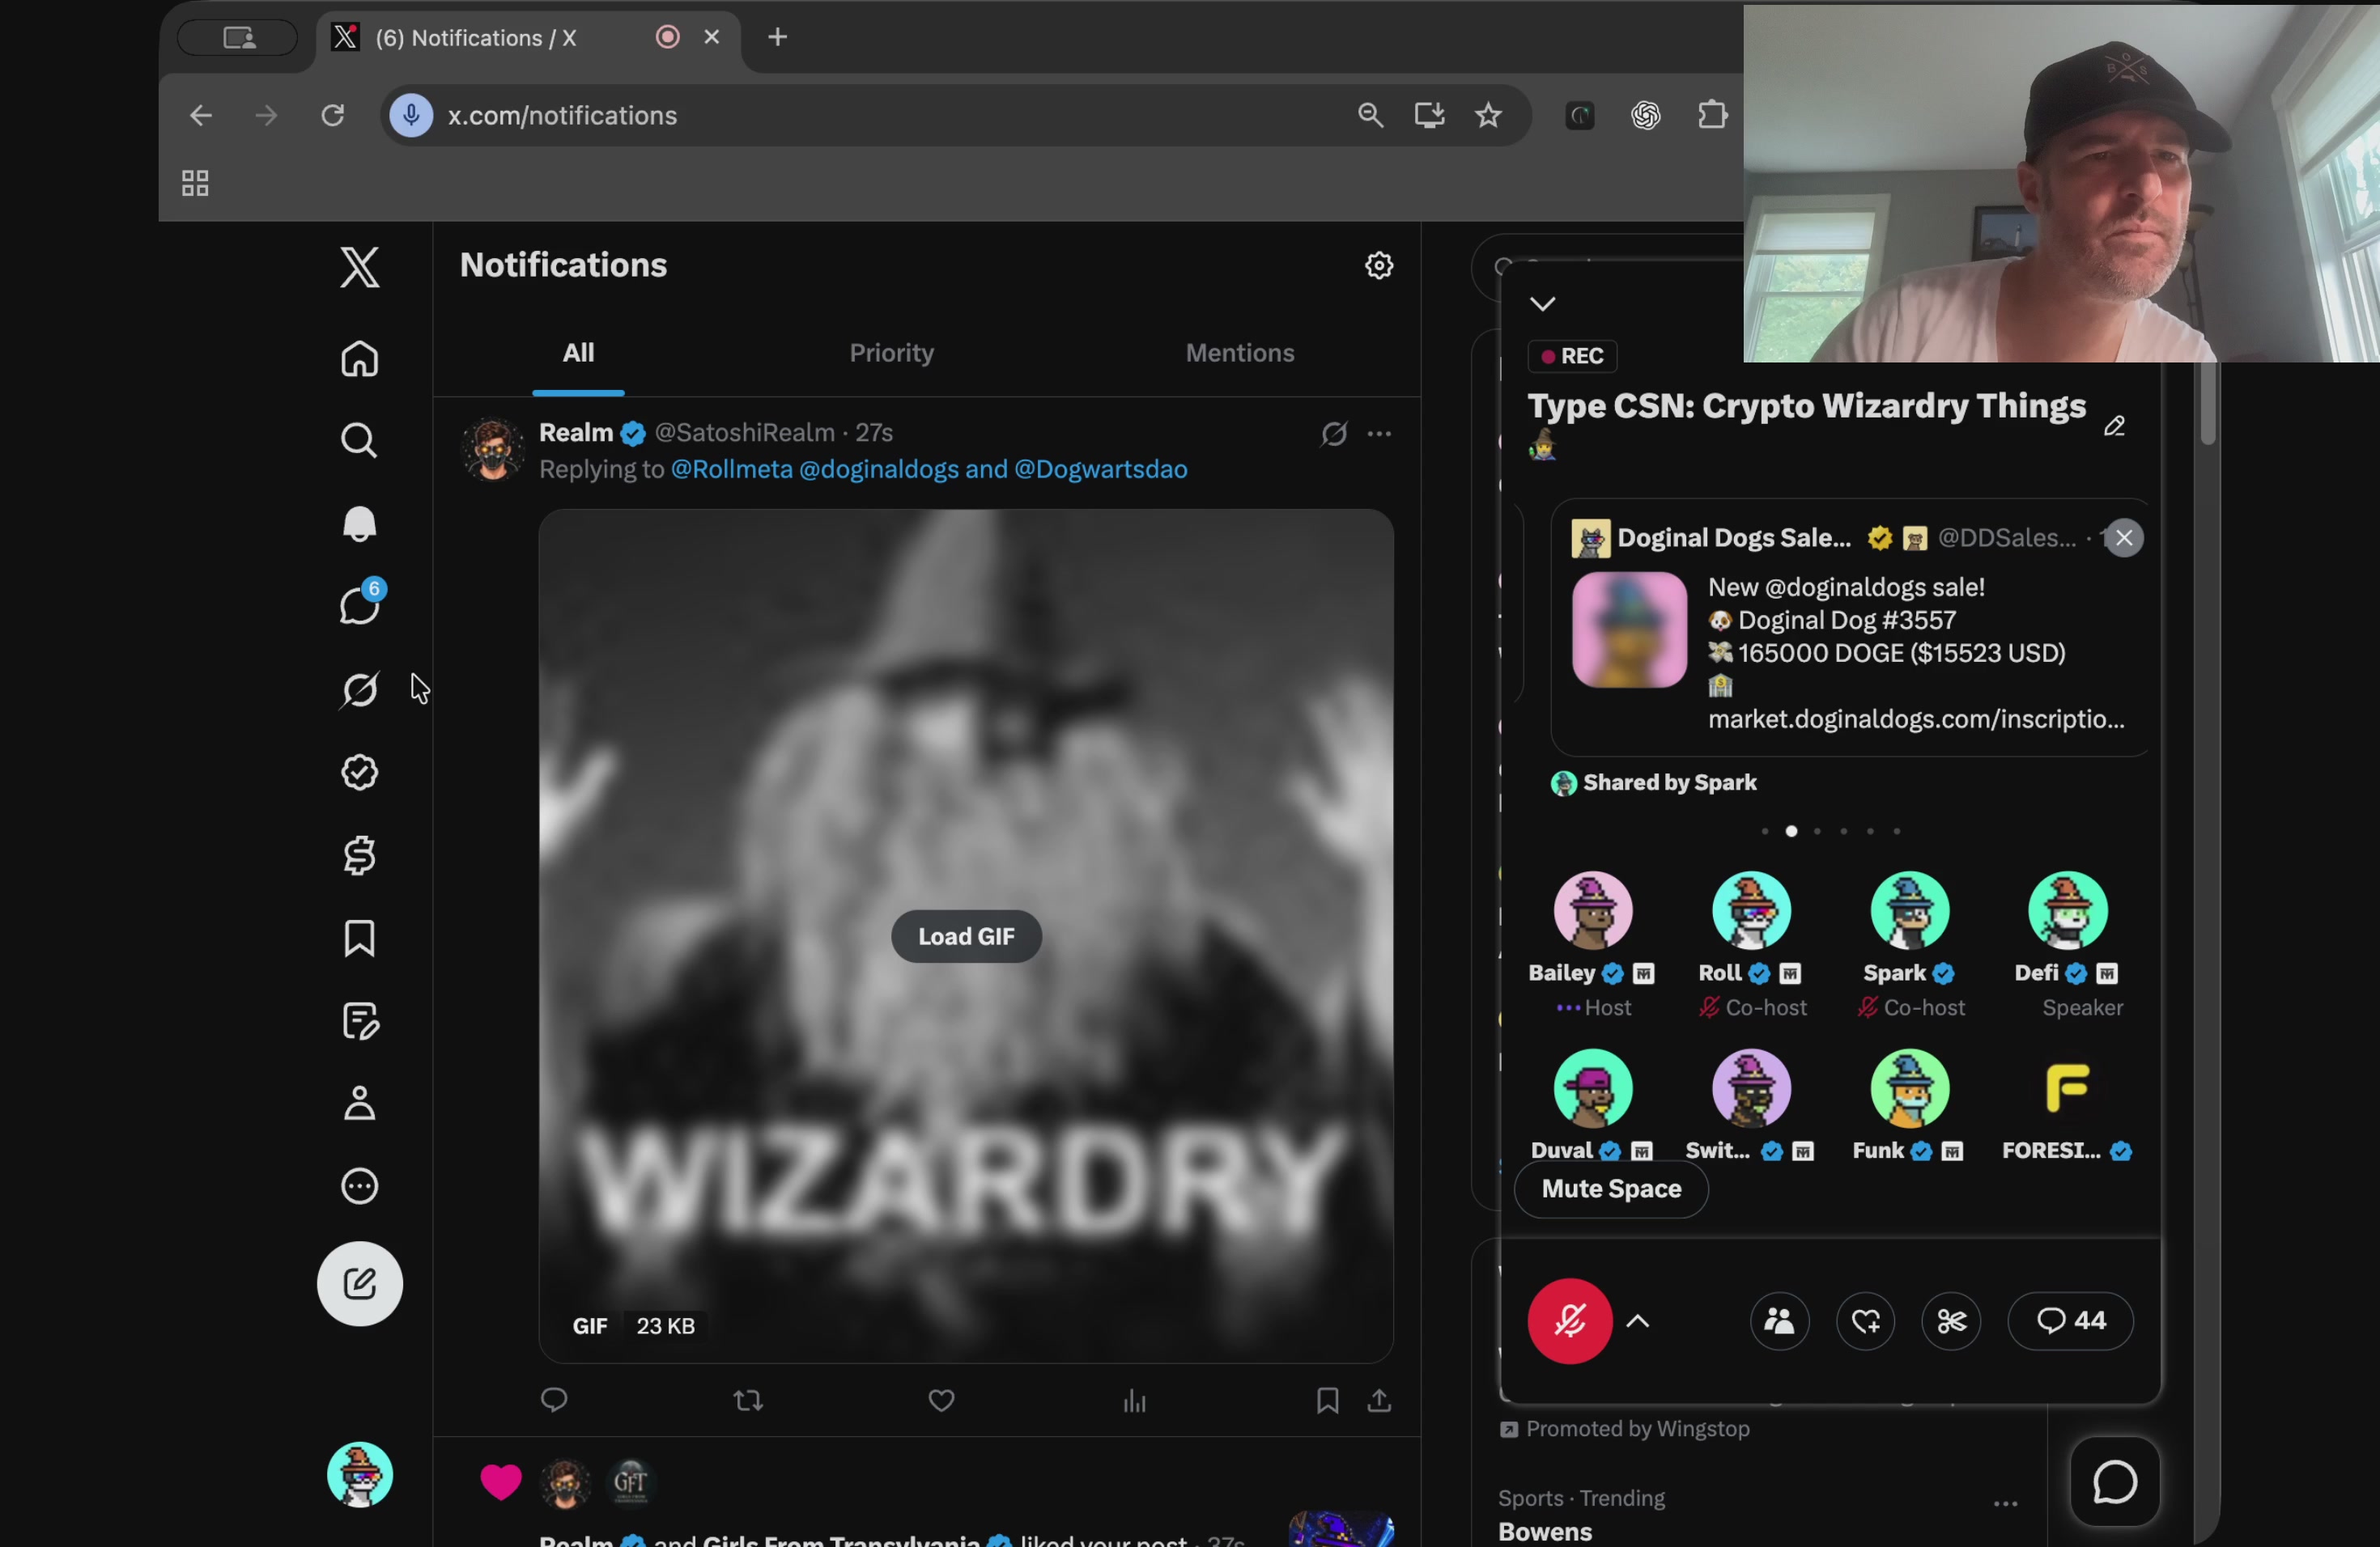This screenshot has width=2380, height=1547.
Task: Open Grok explain icon on Realm's post
Action: point(1334,433)
